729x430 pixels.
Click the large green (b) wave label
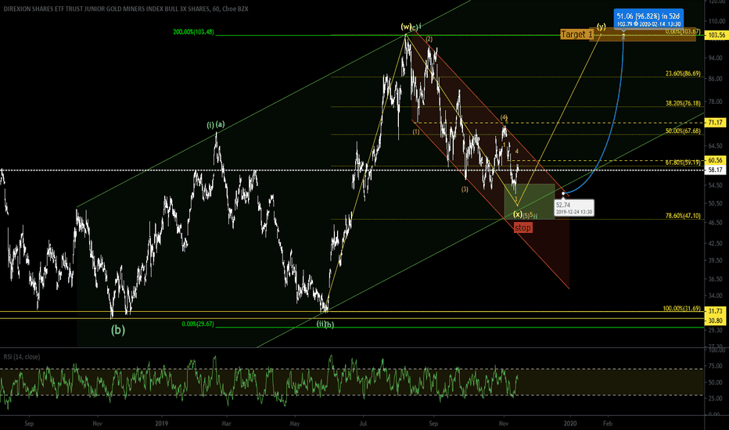[117, 330]
